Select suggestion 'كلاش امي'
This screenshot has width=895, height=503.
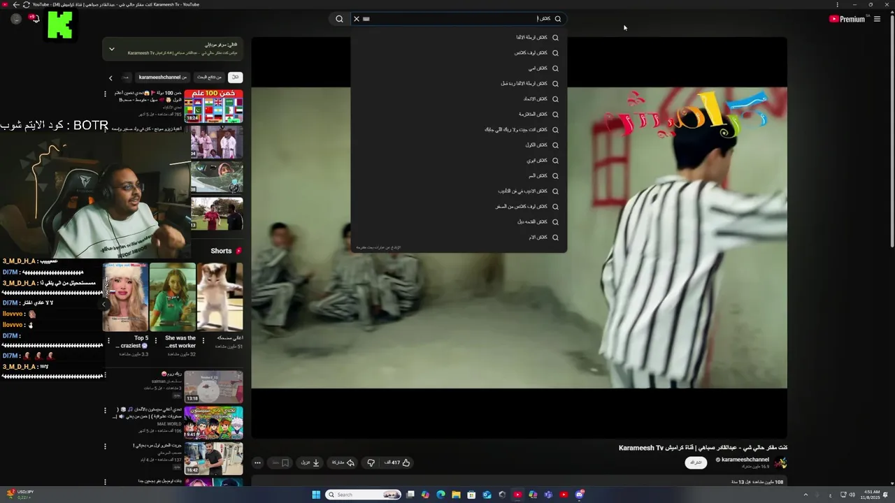pyautogui.click(x=458, y=68)
